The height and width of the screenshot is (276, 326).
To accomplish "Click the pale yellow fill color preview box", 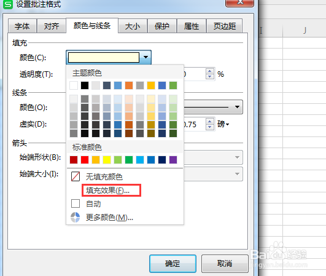I will click(x=104, y=57).
